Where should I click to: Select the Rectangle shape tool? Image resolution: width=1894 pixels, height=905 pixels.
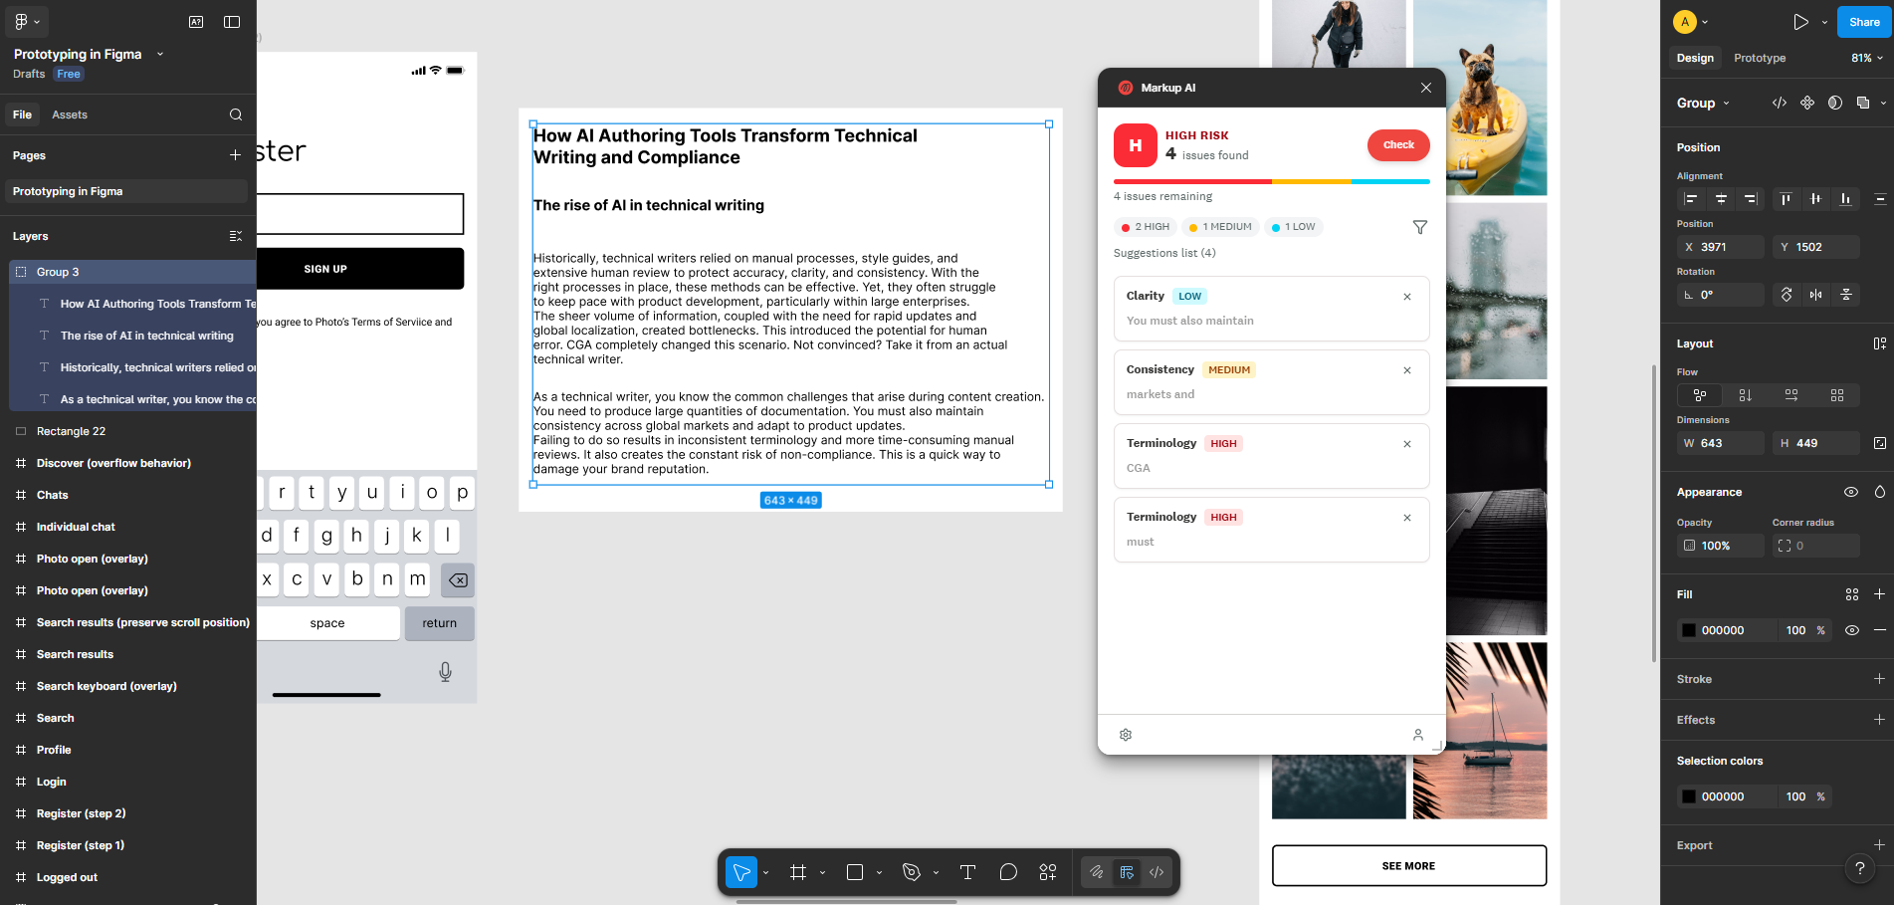point(855,872)
